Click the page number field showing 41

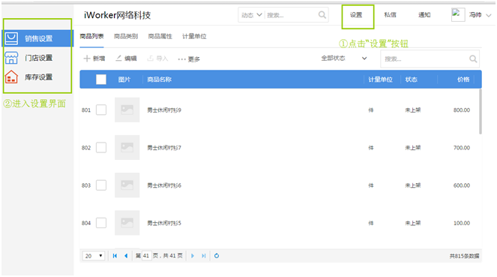(146, 256)
